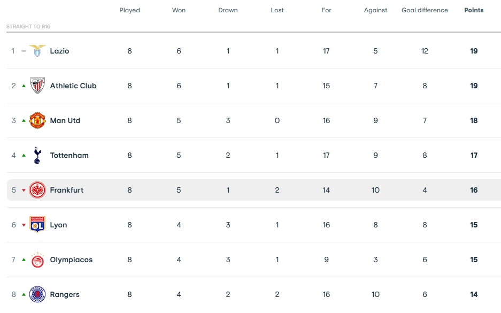This screenshot has width=501, height=313.
Task: Click the Tottenham cockerel crest
Action: click(x=37, y=155)
